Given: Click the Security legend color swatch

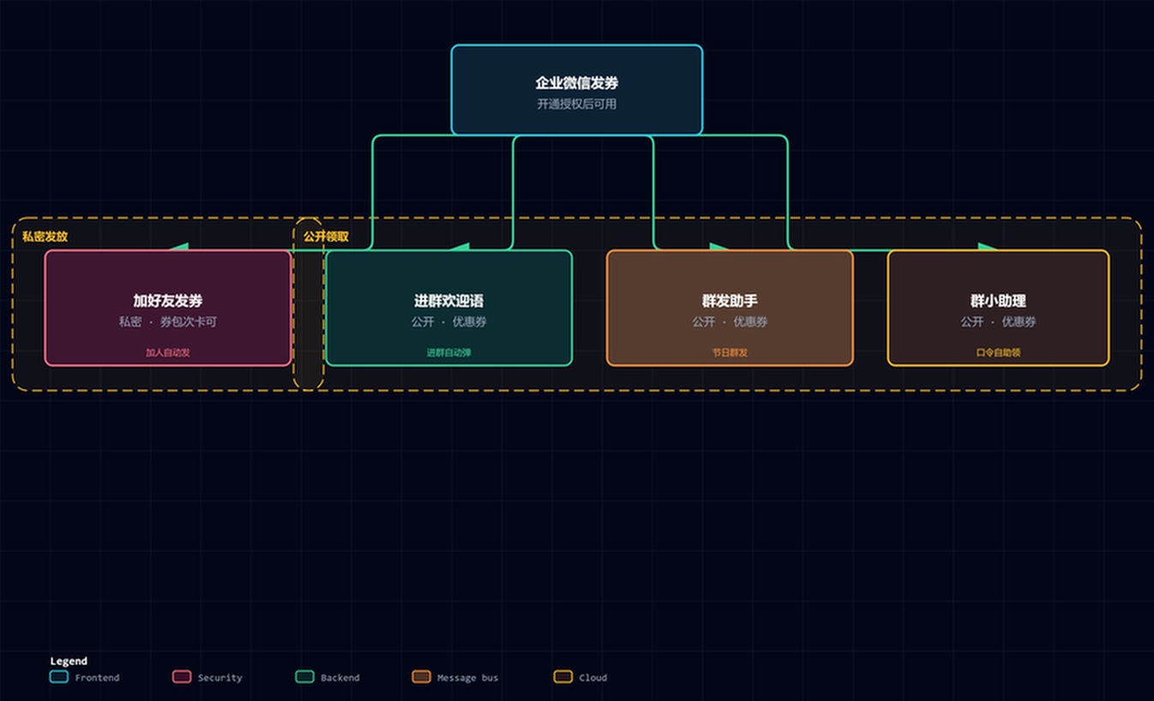Looking at the screenshot, I should 182,677.
